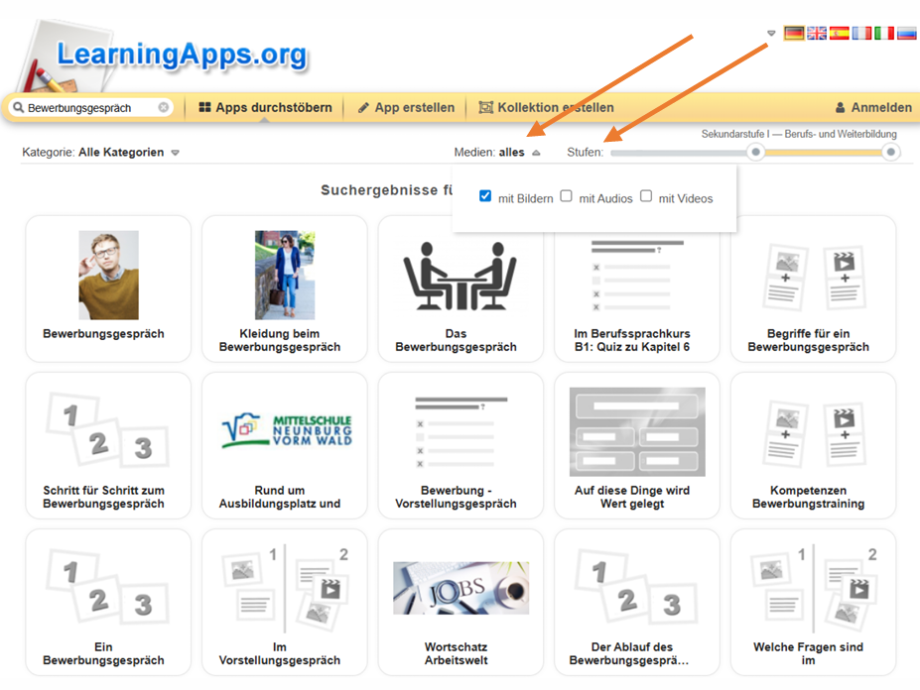Select "App erstellen" in the menu bar
Screen dimensions: 920x690
click(406, 107)
